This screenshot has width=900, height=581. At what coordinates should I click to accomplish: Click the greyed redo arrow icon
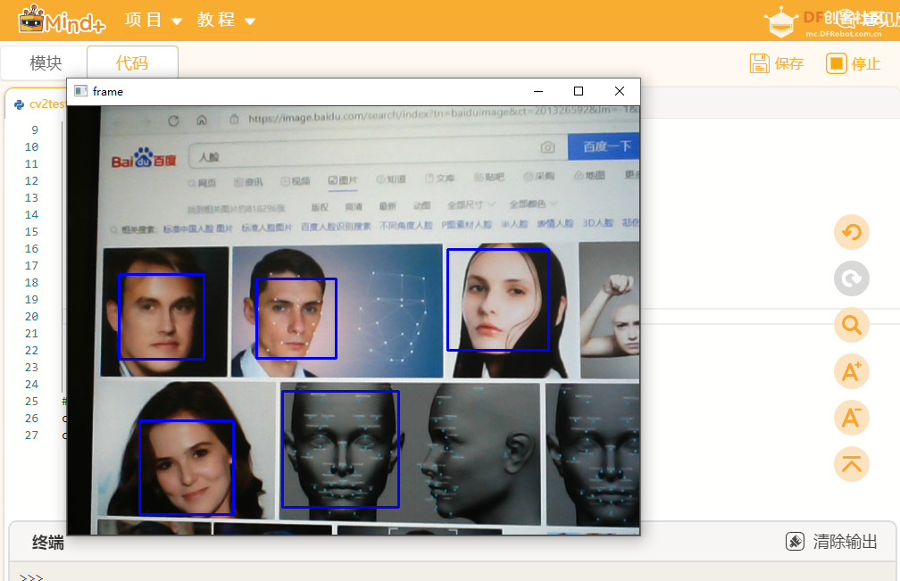(851, 278)
